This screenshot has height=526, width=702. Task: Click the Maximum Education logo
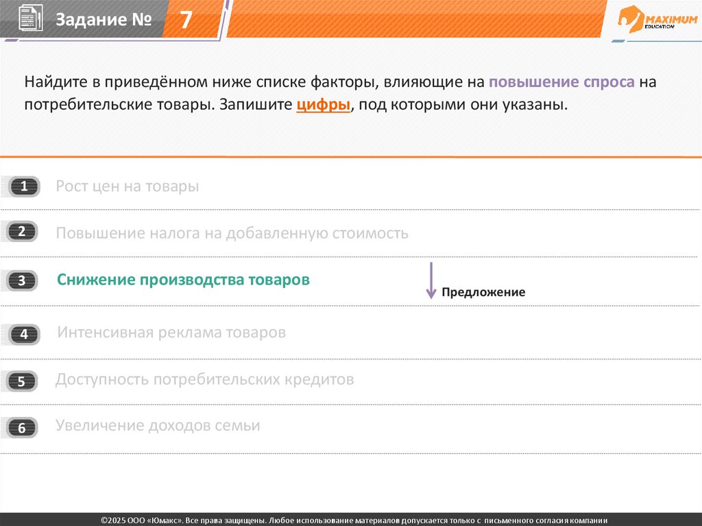click(x=657, y=20)
